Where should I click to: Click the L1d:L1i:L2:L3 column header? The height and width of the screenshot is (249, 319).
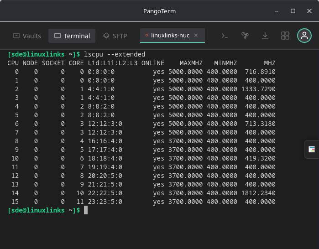click(x=113, y=63)
